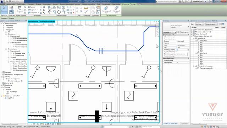Open the Справка по свойствам help link

pos(170,123)
